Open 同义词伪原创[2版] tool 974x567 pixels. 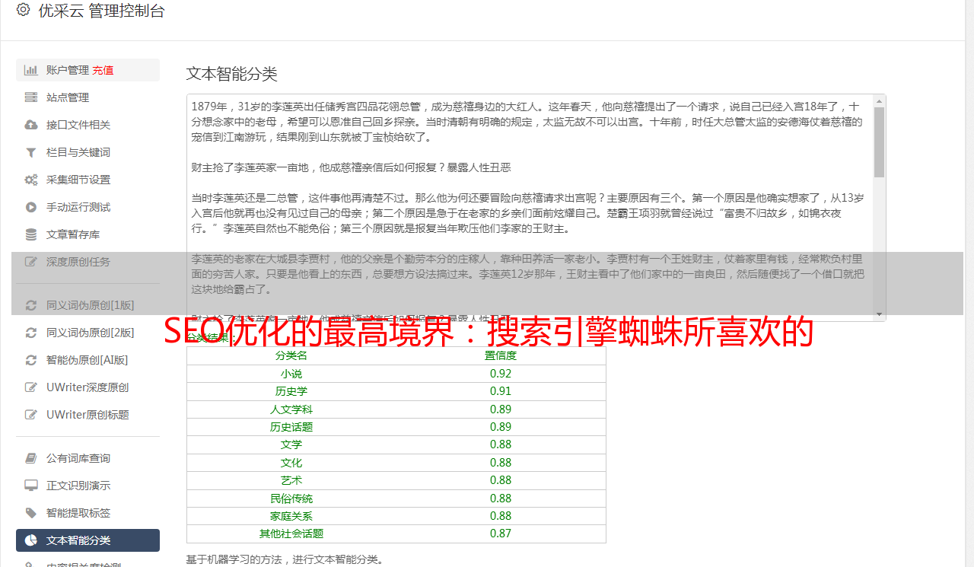tap(88, 333)
